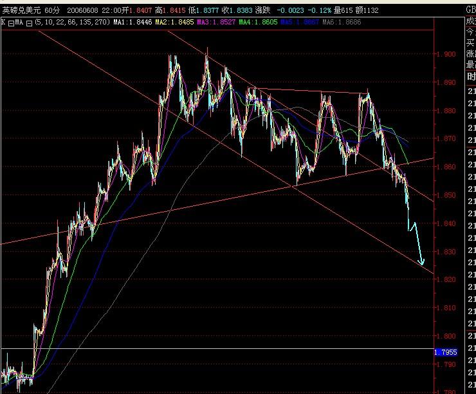Click the 1.890 price axis label
The height and width of the screenshot is (394, 476).
click(x=446, y=82)
